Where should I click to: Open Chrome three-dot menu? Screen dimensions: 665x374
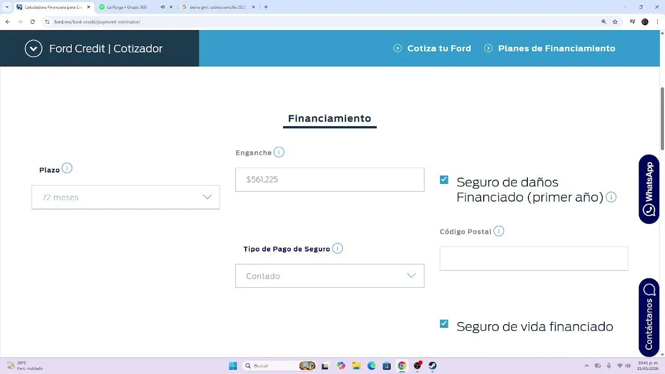(658, 22)
